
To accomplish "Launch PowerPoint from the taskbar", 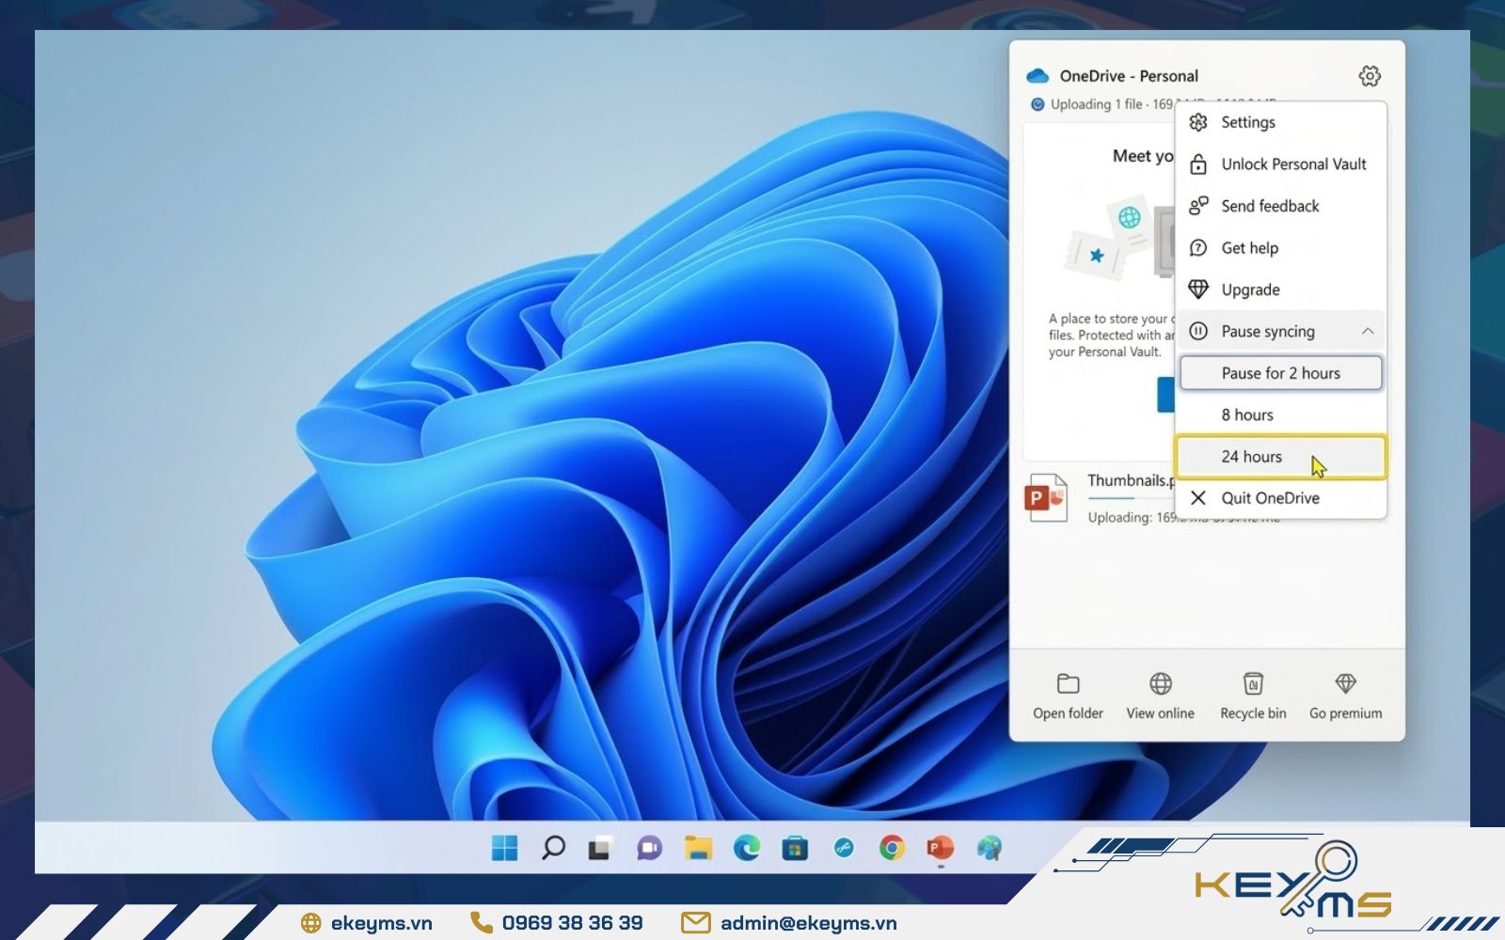I will (940, 848).
